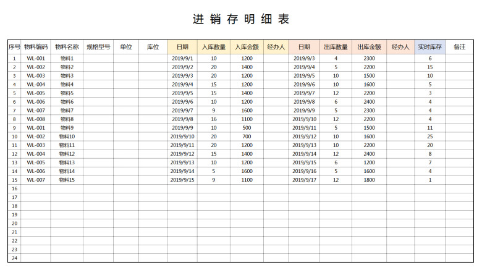The width and height of the screenshot is (482, 270).
Task: Click 出库金额 value 1800
Action: coord(369,180)
